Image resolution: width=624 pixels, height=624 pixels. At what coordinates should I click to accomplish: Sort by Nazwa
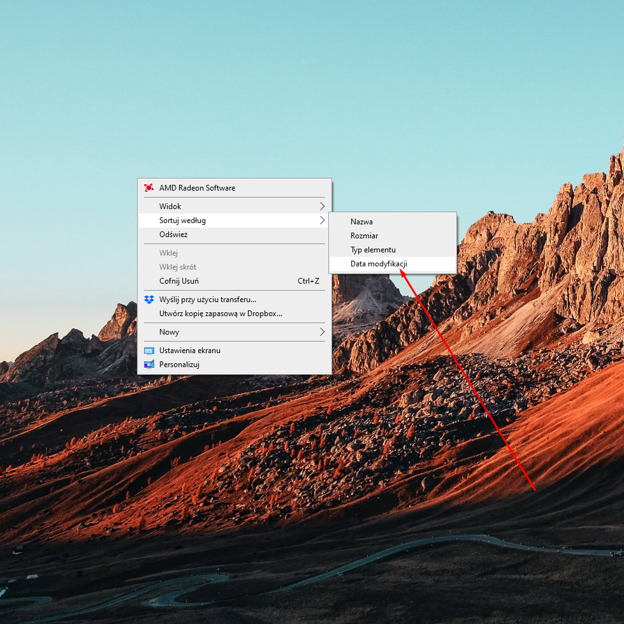point(361,222)
